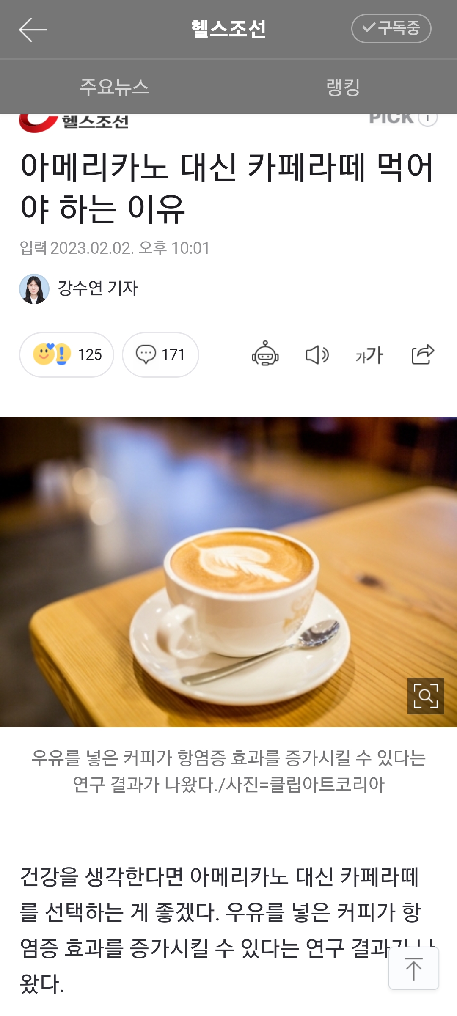This screenshot has height=1016, width=457.
Task: Click the PICK info icon
Action: (427, 118)
